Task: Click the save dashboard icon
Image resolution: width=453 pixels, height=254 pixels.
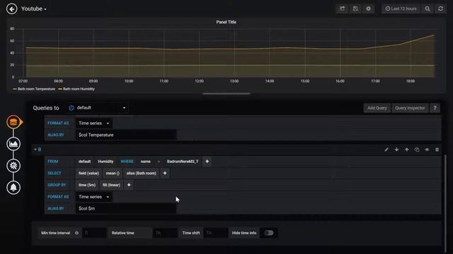Action: [355, 8]
